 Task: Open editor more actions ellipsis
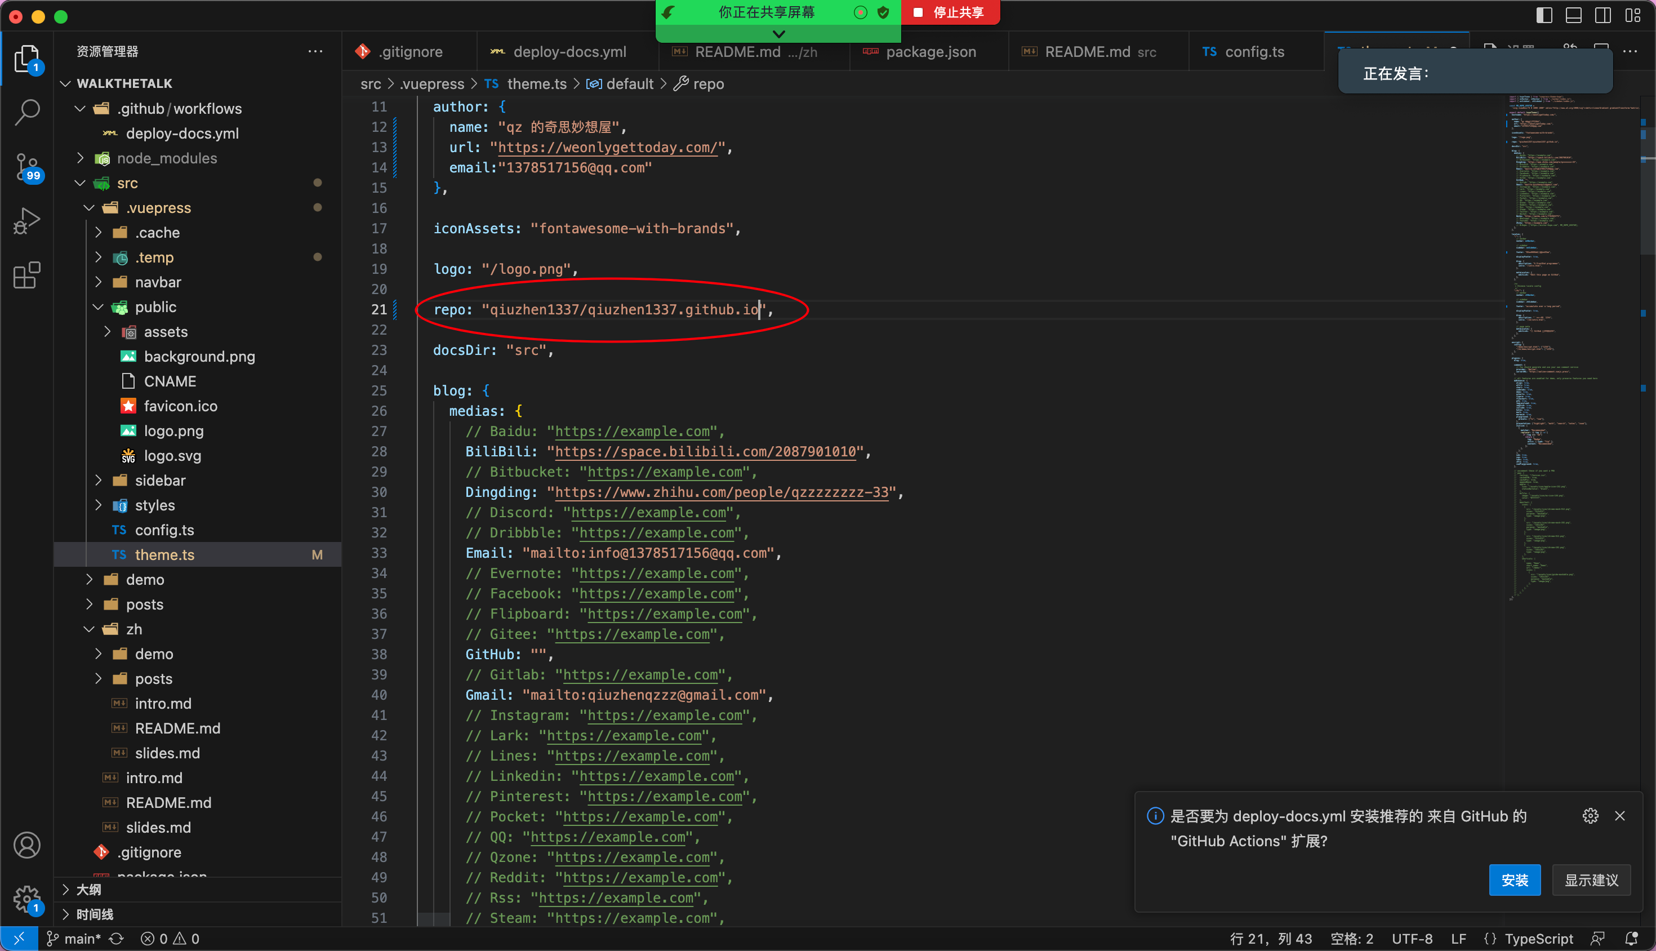pos(1630,51)
